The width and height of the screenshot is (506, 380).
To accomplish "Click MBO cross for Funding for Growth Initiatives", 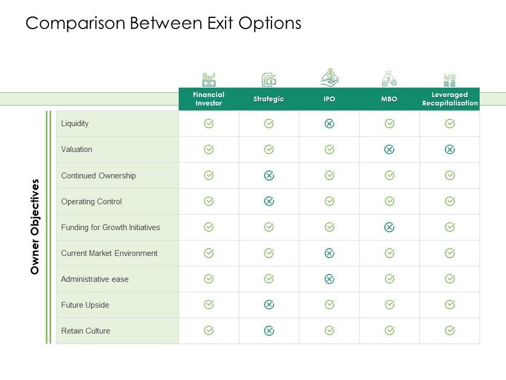I will pyautogui.click(x=390, y=227).
